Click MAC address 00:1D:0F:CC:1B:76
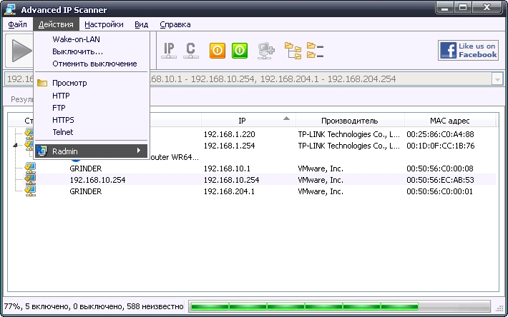Viewport: 508px width, 317px height. point(440,146)
